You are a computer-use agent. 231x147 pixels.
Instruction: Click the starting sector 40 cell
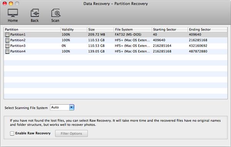pyautogui.click(x=155, y=35)
